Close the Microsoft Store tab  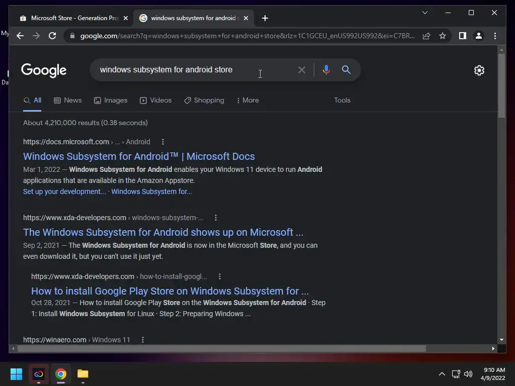[x=125, y=18]
